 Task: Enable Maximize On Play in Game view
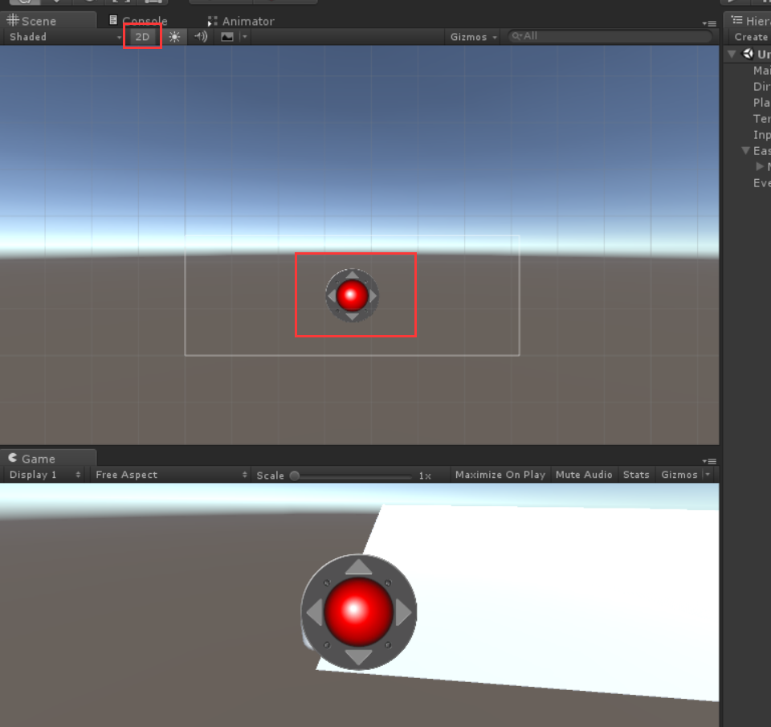(500, 474)
